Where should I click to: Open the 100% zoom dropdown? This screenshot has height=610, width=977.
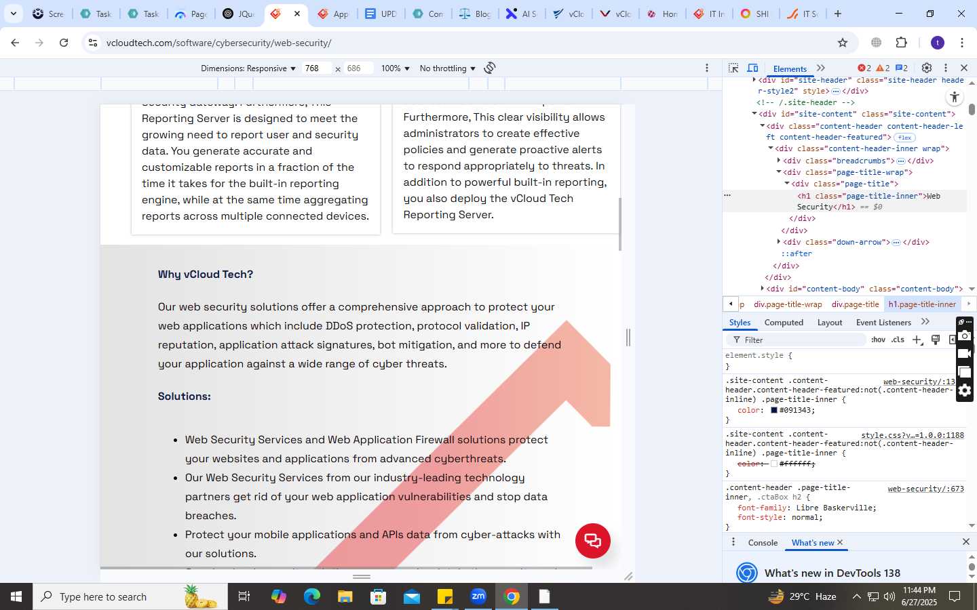[x=396, y=68]
